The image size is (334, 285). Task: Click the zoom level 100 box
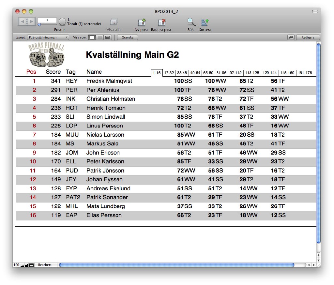click(16, 265)
